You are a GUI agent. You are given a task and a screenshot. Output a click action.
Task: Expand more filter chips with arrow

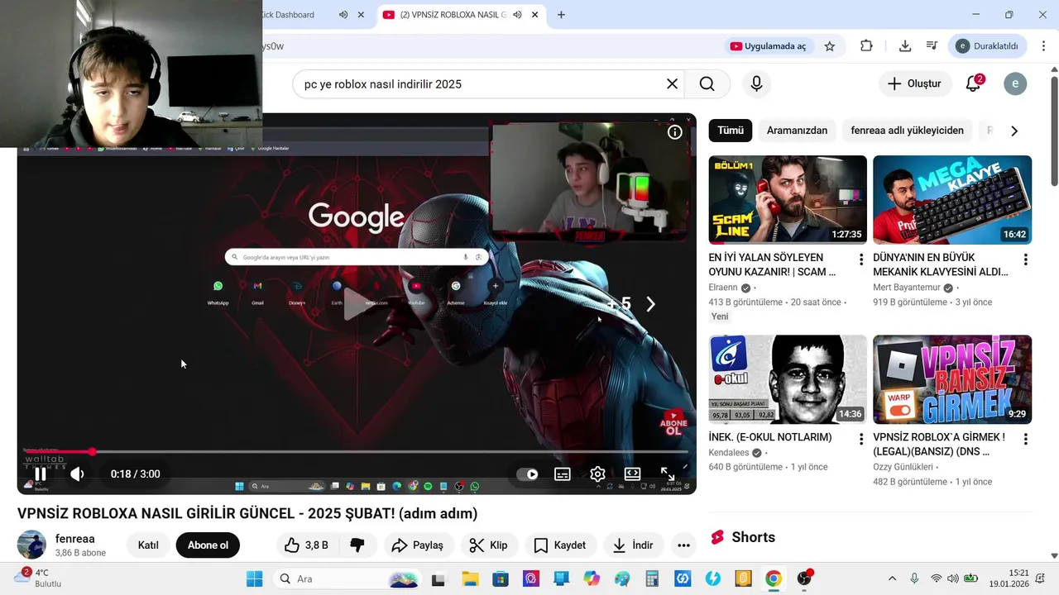(x=1014, y=131)
